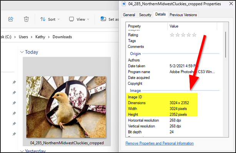This screenshot has width=236, height=153.
Task: Click the Kathy breadcrumb
Action: pos(40,37)
